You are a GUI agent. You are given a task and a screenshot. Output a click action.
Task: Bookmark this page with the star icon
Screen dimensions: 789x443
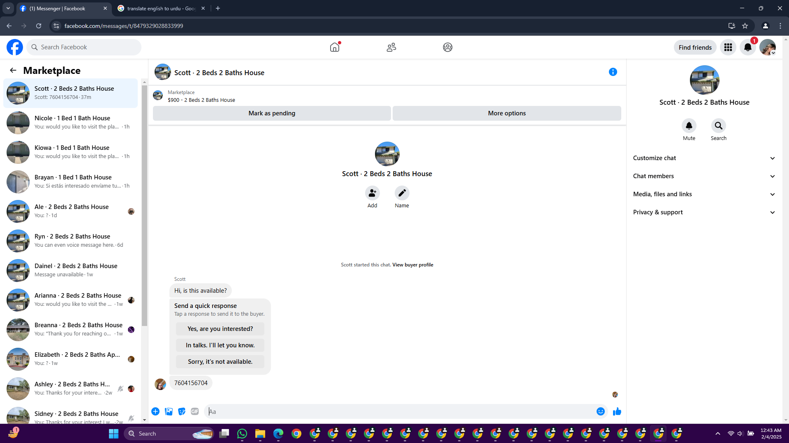coord(745,26)
